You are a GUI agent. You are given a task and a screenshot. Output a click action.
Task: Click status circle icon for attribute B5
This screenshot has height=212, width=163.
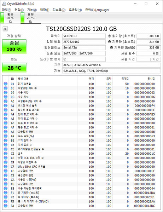click(x=6, y=141)
